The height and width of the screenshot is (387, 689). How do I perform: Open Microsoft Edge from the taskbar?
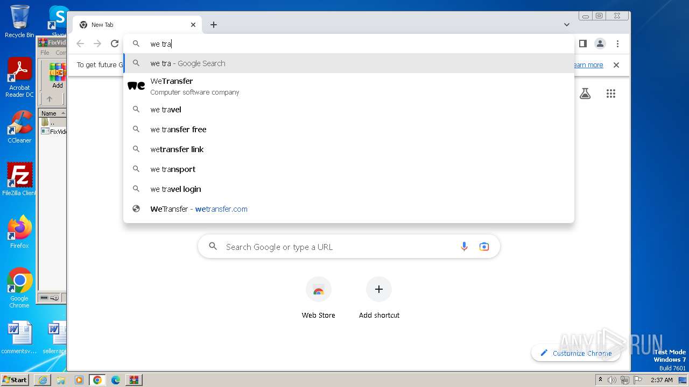[x=116, y=380]
